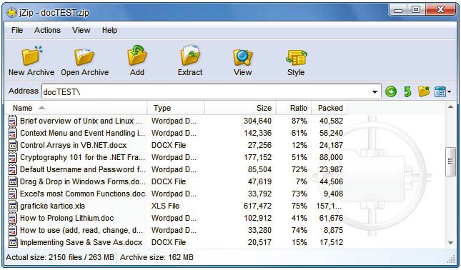Expand the Address bar dropdown
The image size is (461, 270).
tap(375, 92)
